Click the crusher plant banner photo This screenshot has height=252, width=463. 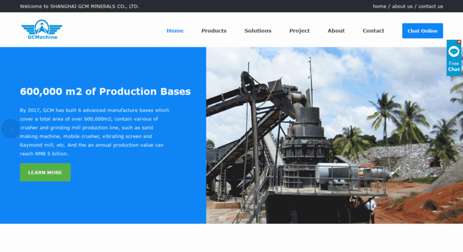[334, 135]
